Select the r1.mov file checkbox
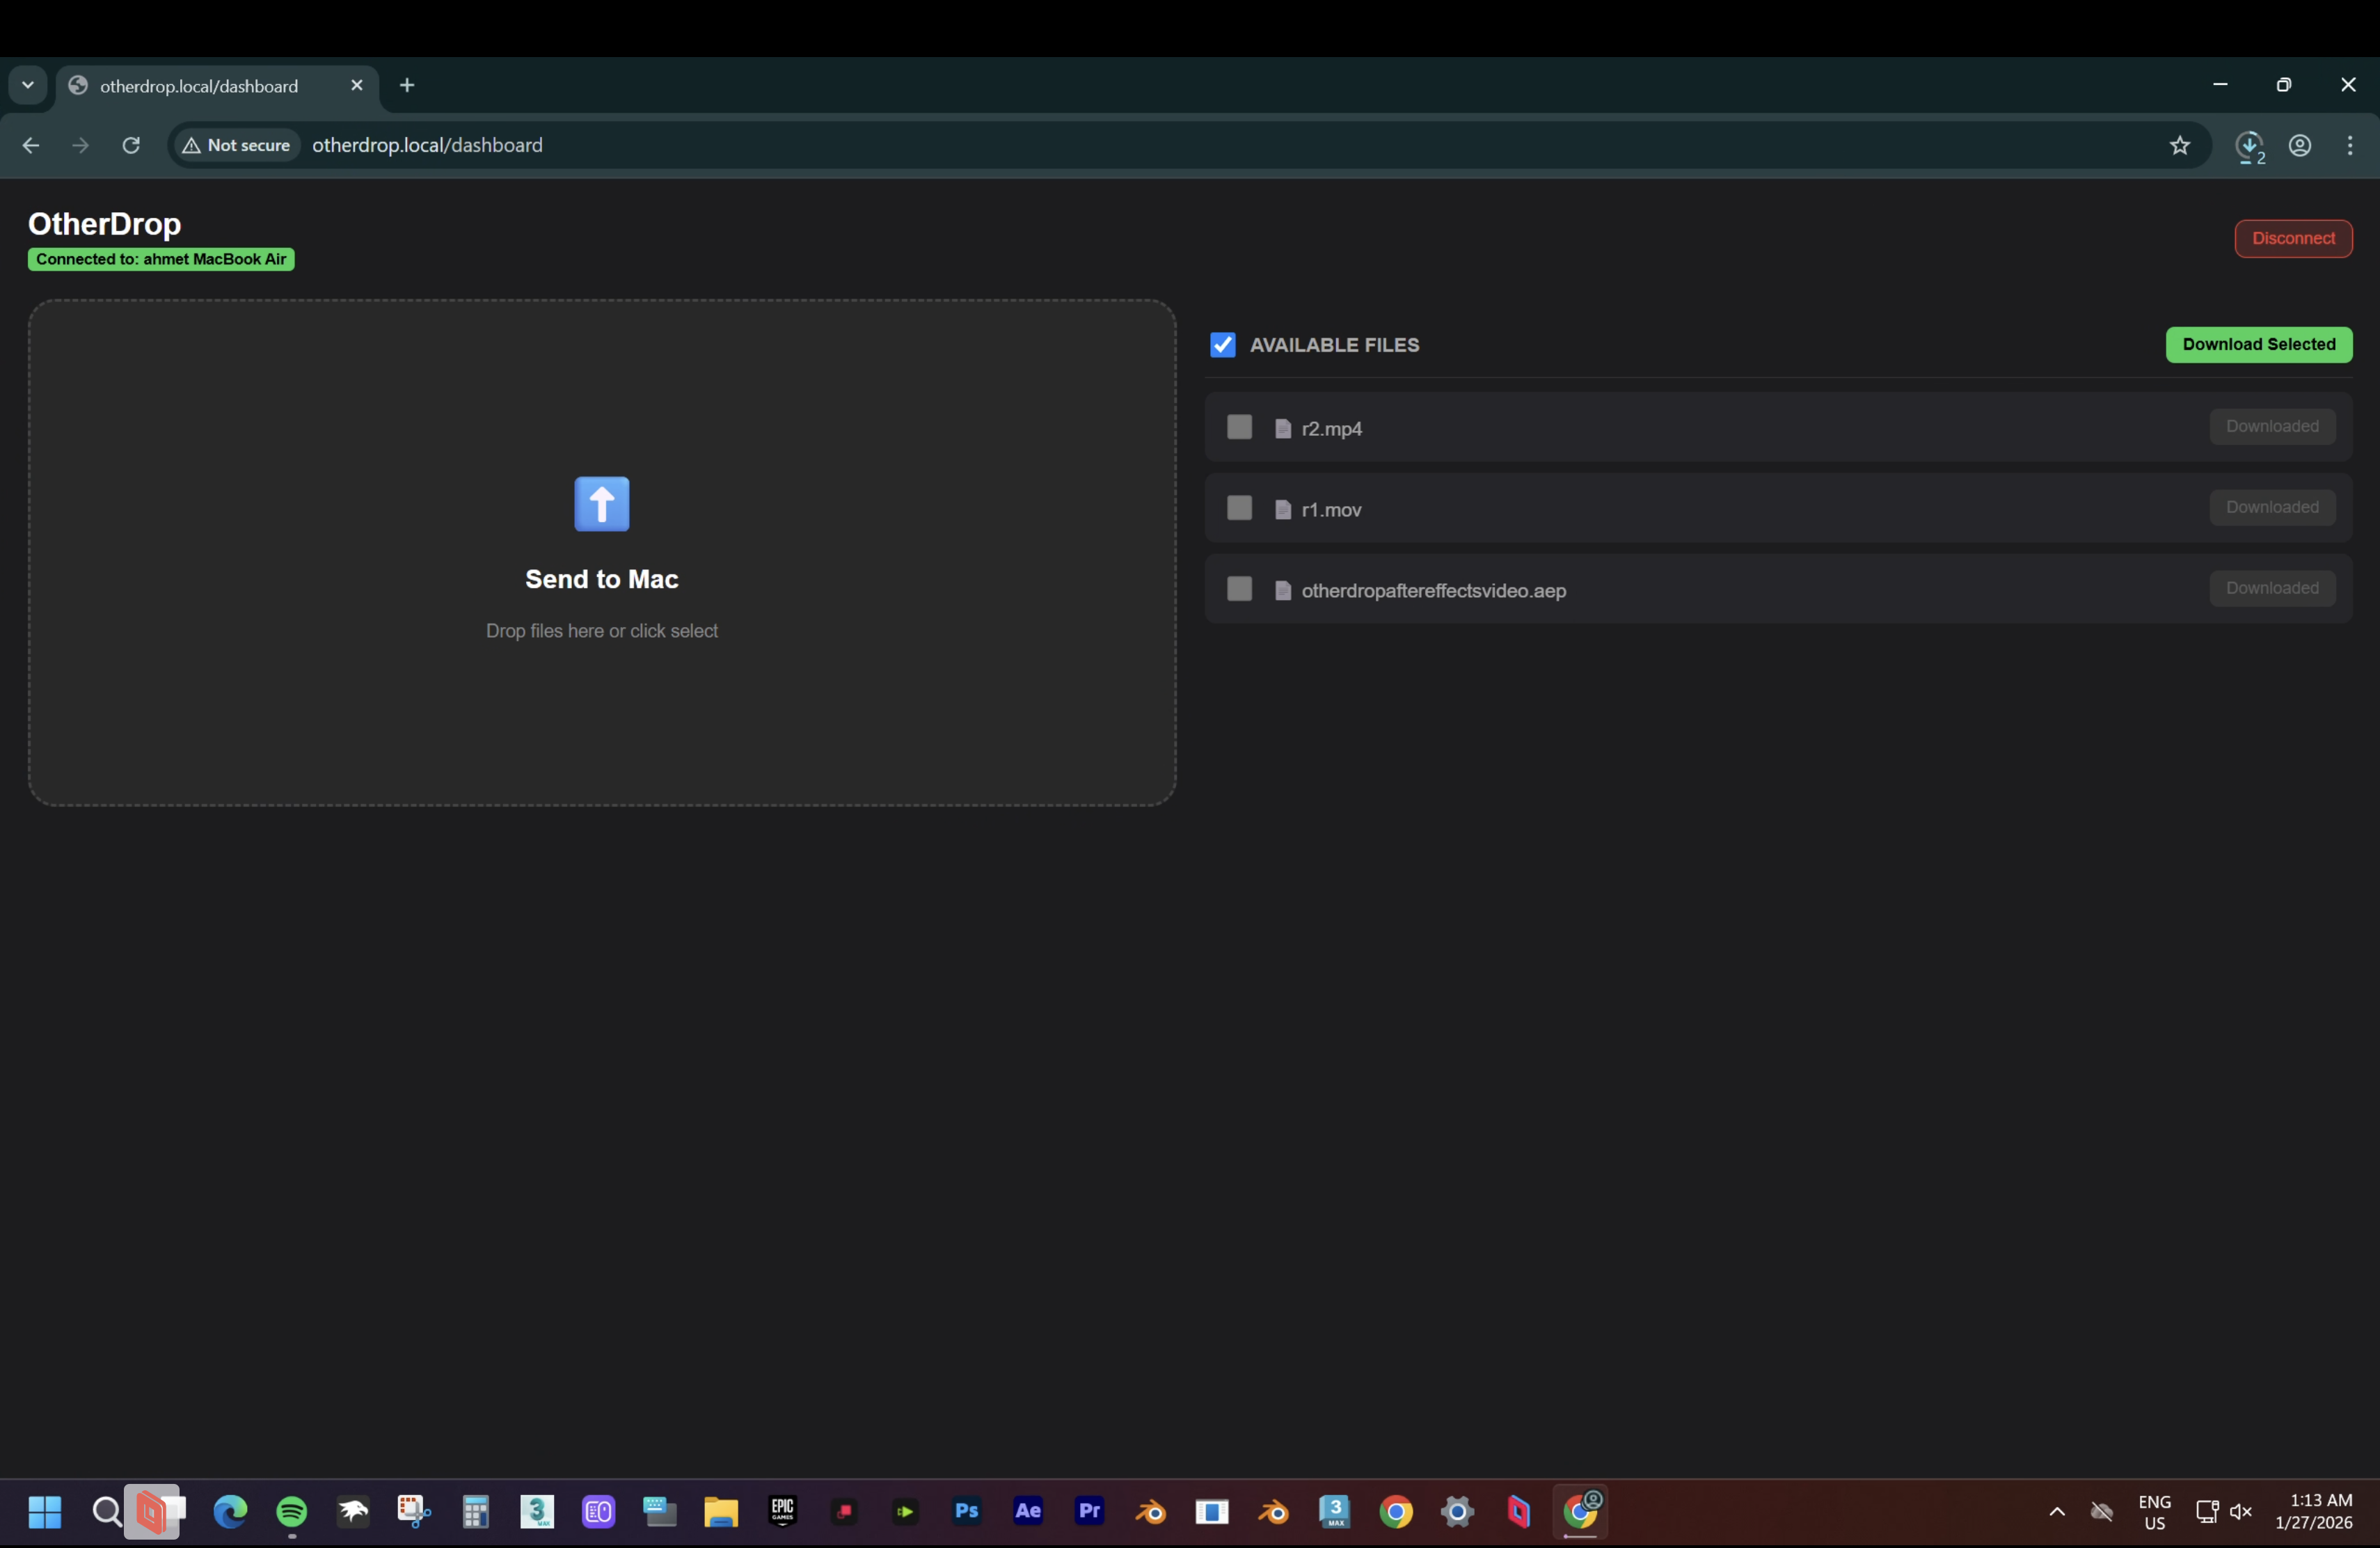Screen dimensions: 2380x1548 (x=1239, y=508)
